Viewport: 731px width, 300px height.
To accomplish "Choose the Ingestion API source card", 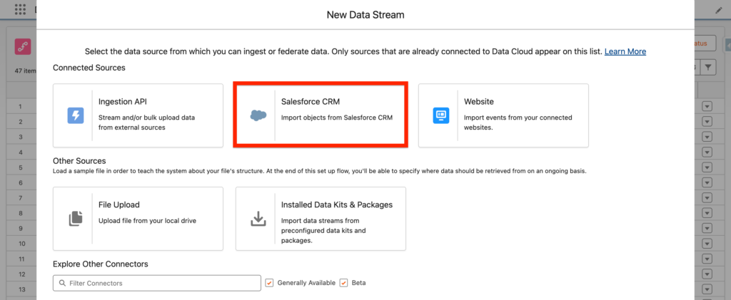I will coord(138,115).
